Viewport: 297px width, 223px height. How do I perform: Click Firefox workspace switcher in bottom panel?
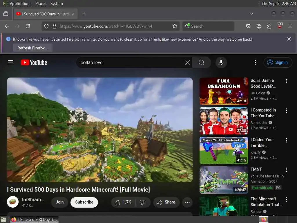(263, 220)
